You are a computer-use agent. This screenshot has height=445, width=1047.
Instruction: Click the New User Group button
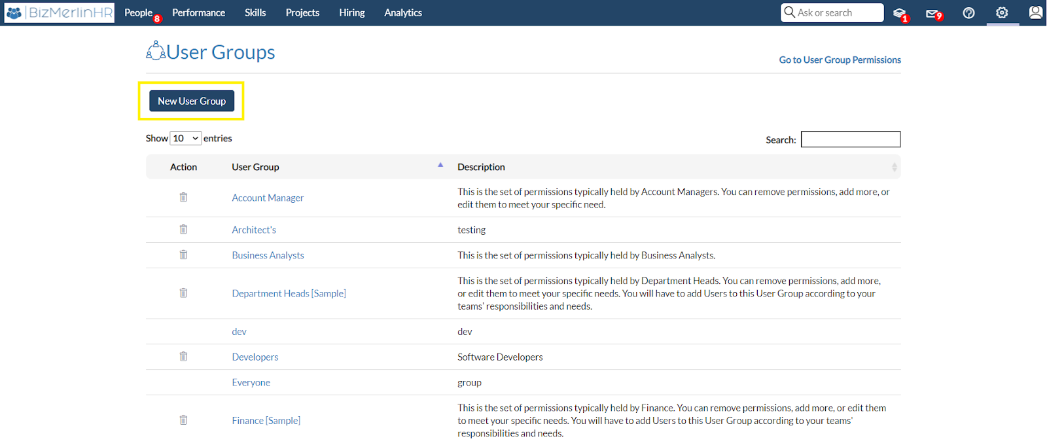[x=192, y=101]
